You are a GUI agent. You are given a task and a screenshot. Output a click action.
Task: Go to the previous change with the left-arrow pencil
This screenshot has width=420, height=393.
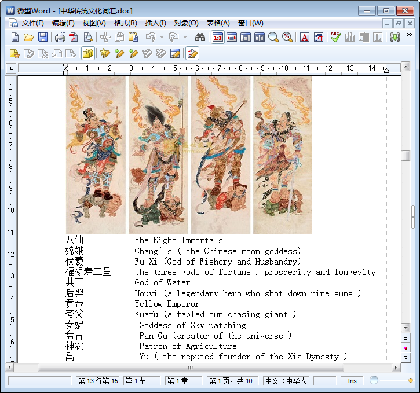pyautogui.click(x=119, y=53)
